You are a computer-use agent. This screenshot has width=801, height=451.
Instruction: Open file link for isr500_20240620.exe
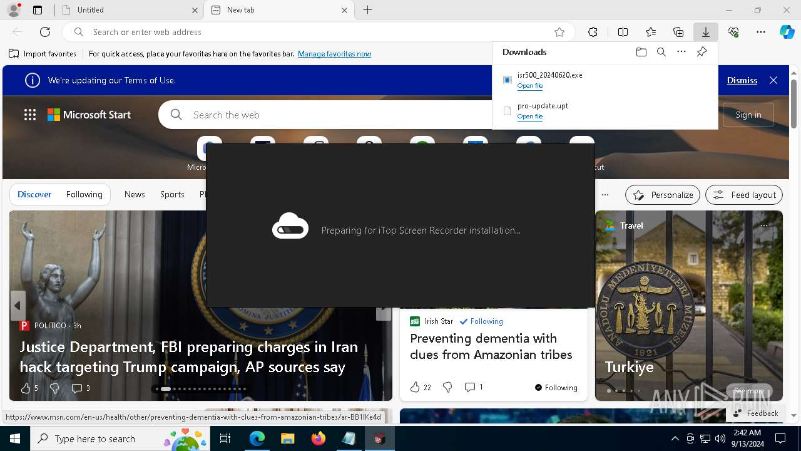pos(530,86)
